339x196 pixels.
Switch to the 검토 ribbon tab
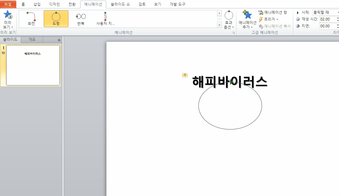[x=142, y=4]
